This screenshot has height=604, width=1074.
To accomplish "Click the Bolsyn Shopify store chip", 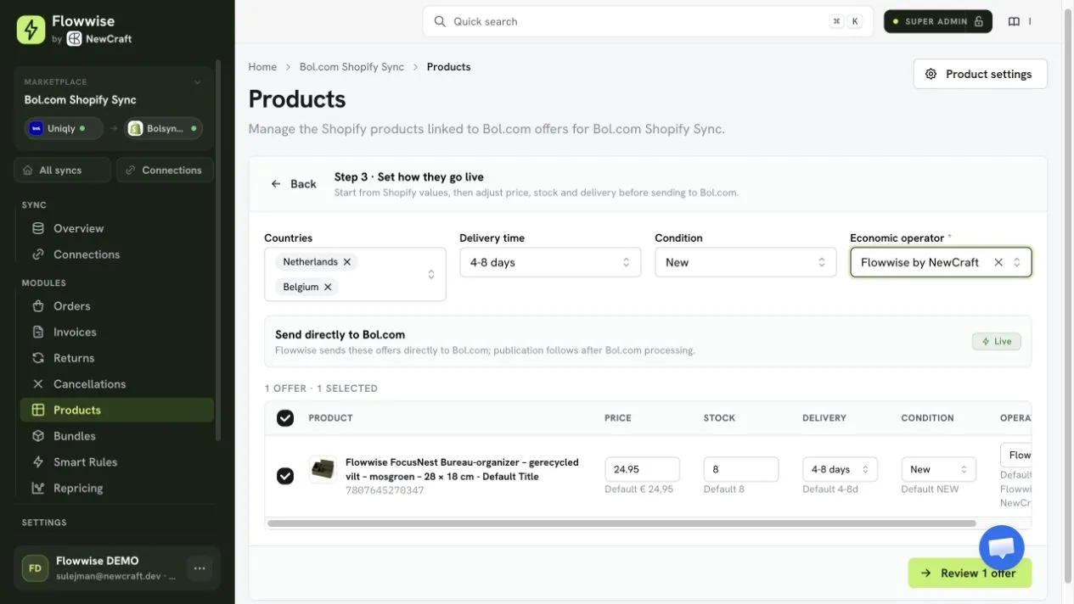I will (x=164, y=129).
